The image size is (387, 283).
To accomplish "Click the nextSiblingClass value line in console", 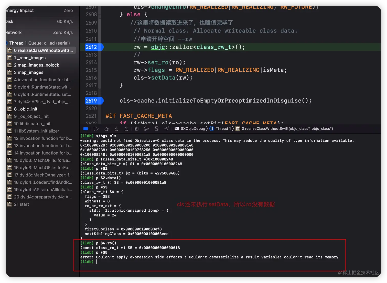I will [x=127, y=234].
